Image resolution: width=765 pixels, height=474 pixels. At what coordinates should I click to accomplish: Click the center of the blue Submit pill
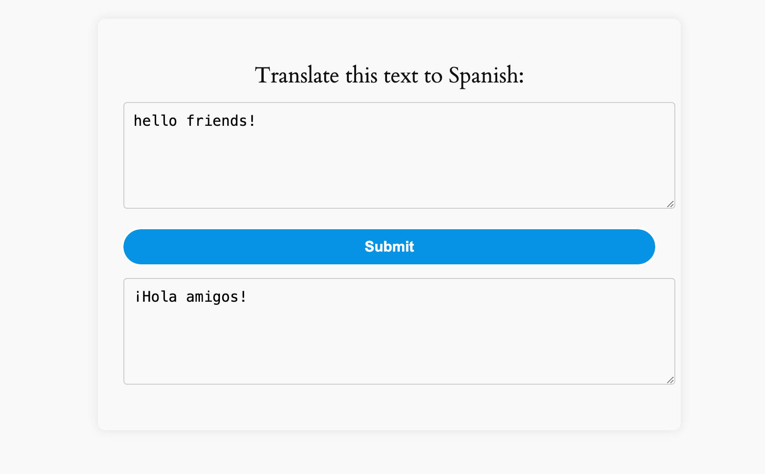pos(389,247)
